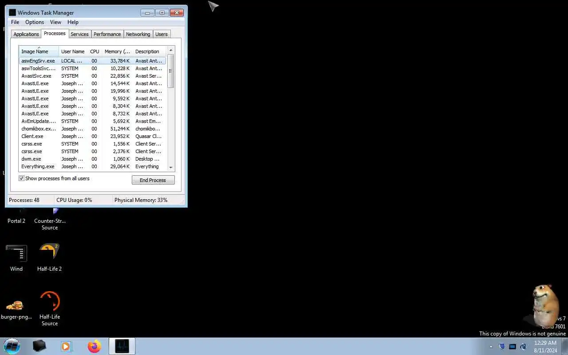Select the AvastUI.exe row using 8,732 K
Screen dimensions: 568x355
[92, 114]
